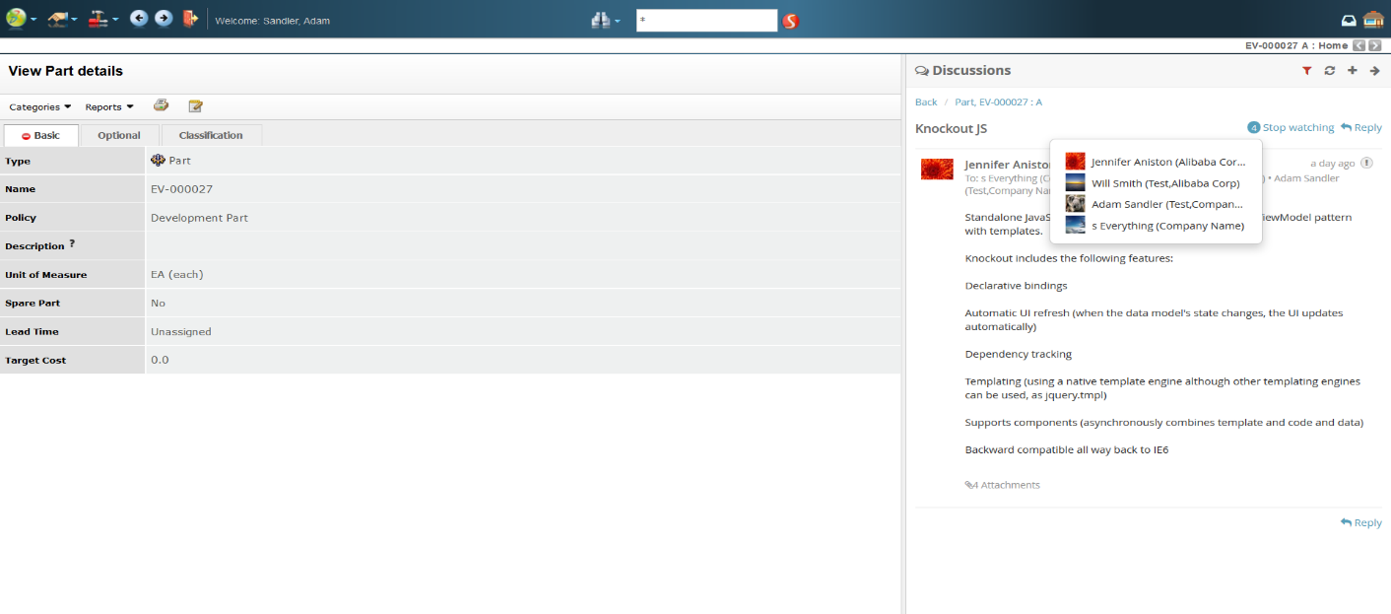Open the 4 Attachments link
The height and width of the screenshot is (614, 1391).
coord(1003,485)
